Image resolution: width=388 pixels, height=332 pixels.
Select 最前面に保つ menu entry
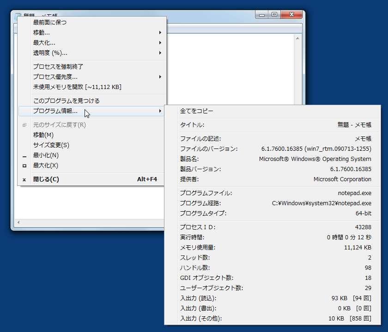92,23
